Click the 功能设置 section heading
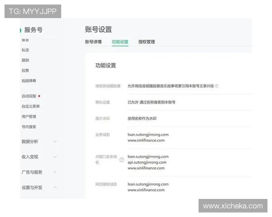Image resolution: width=272 pixels, height=217 pixels. point(106,66)
